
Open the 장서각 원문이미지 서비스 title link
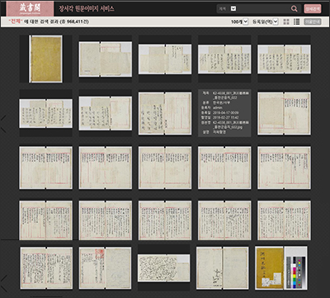[x=87, y=9]
